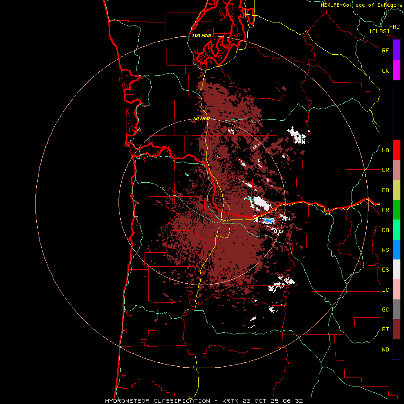Click the gray GC legend color swatch

coord(396,309)
